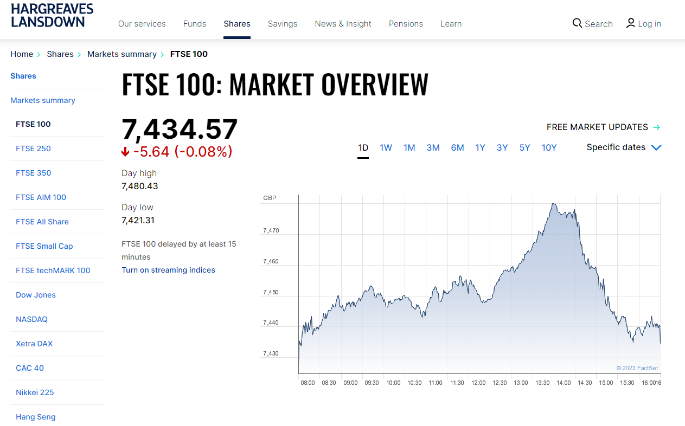Click the 7,434.57 index value

pos(180,130)
